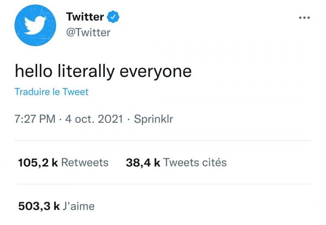This screenshot has height=225, width=326.
Task: Click the 7:27 PM timestamp
Action: coord(35,119)
